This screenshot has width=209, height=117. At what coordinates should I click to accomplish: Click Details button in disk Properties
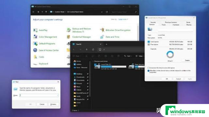coord(187,60)
